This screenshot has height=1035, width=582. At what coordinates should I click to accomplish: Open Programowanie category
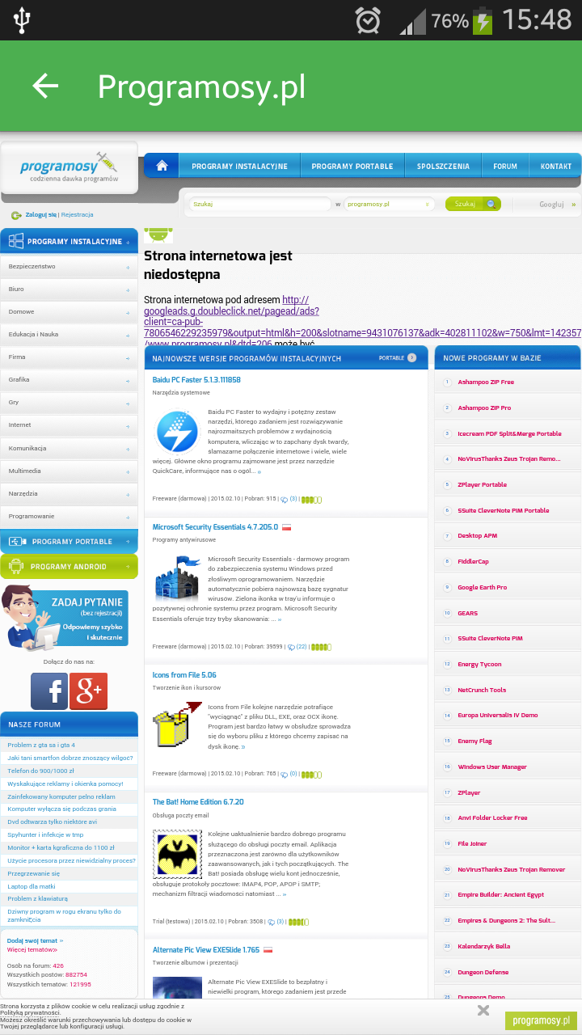(x=69, y=515)
